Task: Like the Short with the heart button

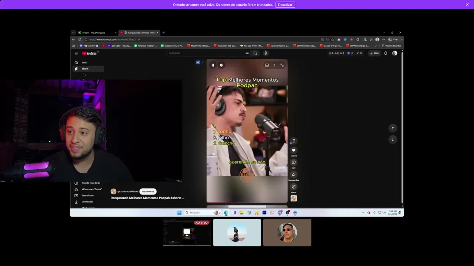Action: (294, 150)
